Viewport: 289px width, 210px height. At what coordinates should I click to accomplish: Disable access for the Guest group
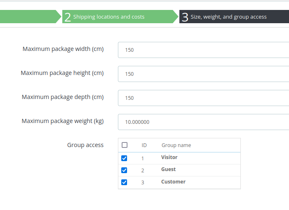tap(124, 170)
